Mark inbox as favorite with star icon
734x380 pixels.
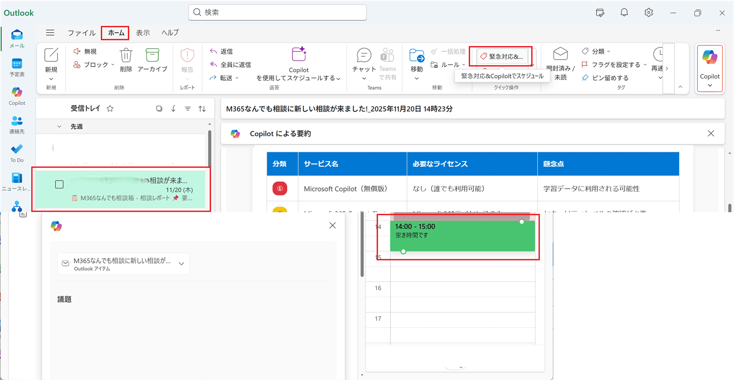(110, 109)
